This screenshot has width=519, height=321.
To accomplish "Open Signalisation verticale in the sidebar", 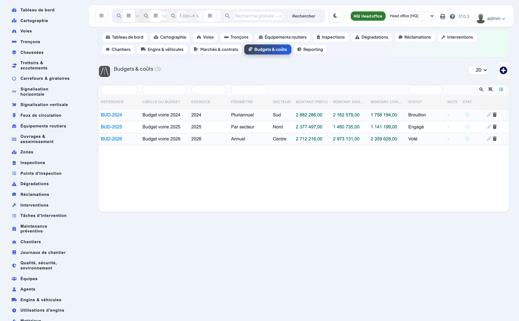I will pos(44,105).
